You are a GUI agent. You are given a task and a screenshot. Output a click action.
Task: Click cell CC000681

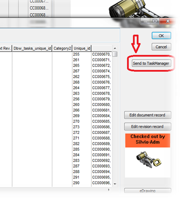point(102,110)
